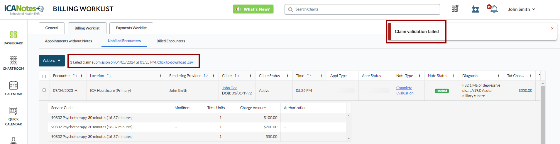Click the chart room shortcut icon in header
The image size is (560, 144).
(x=455, y=9)
